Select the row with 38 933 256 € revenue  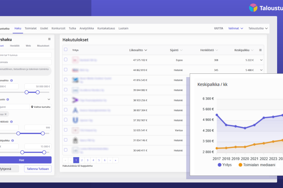pos(66,100)
